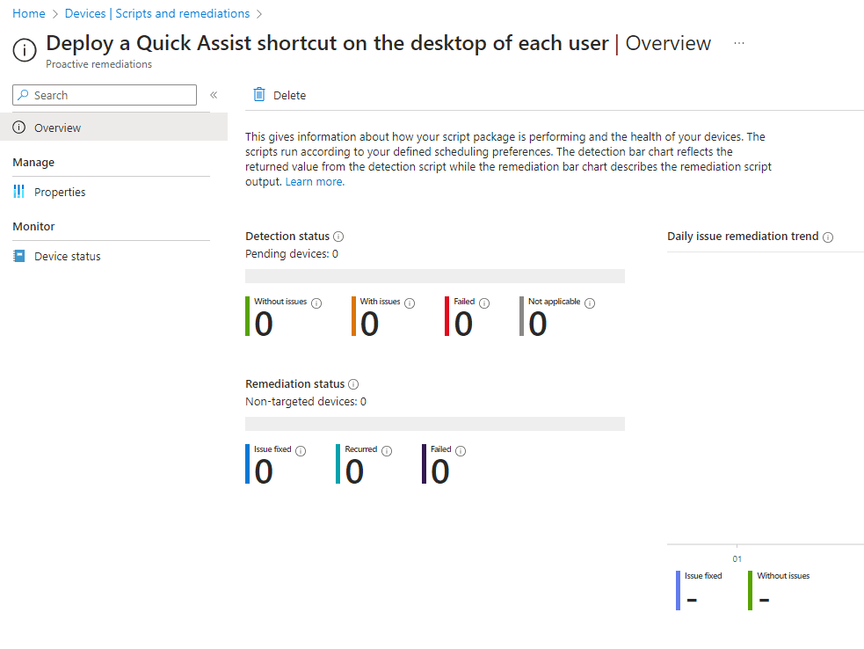Select Device status under Monitor
This screenshot has width=864, height=649.
click(67, 256)
